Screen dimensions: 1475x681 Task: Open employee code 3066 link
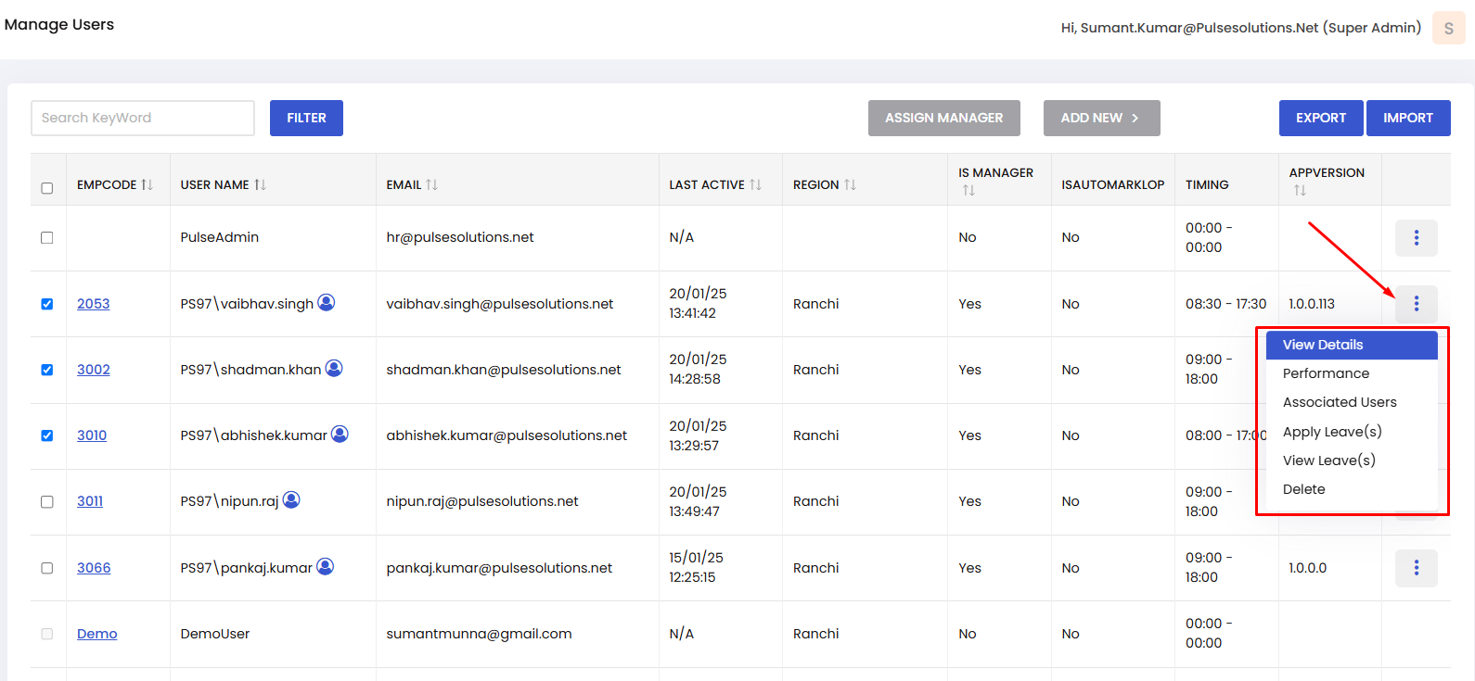click(x=94, y=568)
